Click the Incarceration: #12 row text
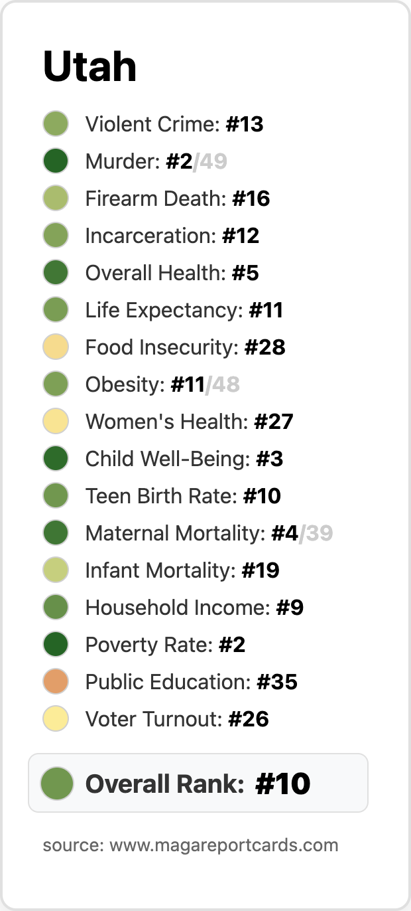Screen dimensions: 411x911 [x=172, y=236]
